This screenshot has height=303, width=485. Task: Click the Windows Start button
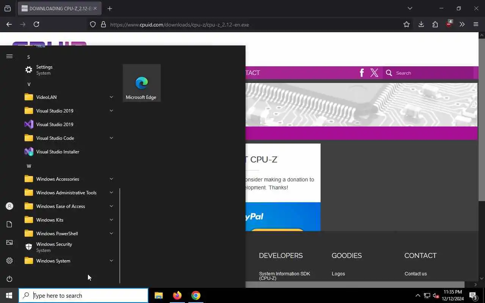(x=9, y=295)
